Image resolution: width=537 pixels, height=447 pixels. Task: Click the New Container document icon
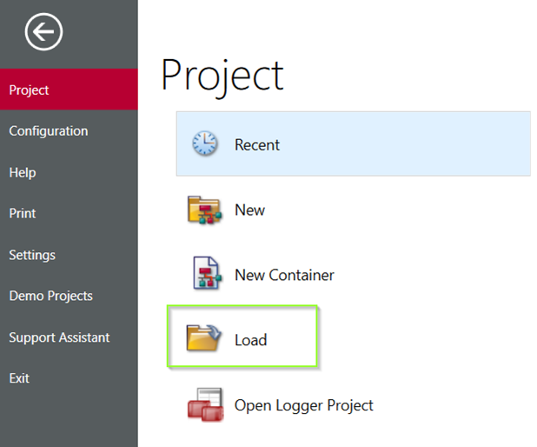click(x=205, y=275)
